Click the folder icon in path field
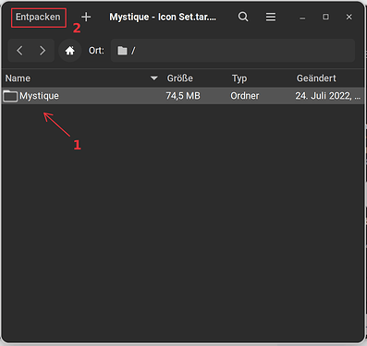 122,51
